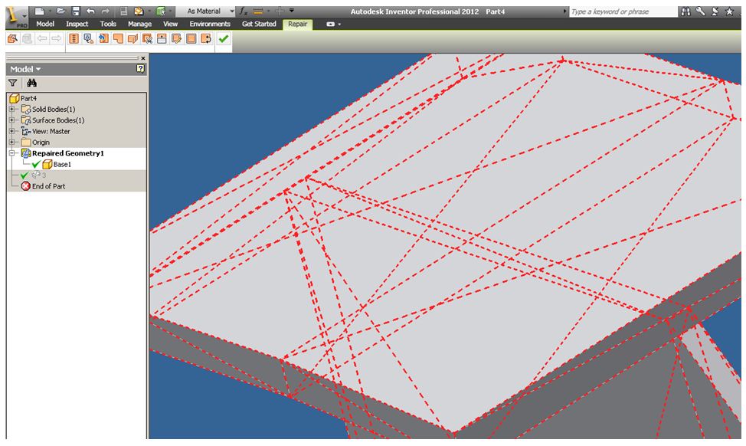
Task: Click the Trim scissors repair tool icon
Action: tap(148, 38)
